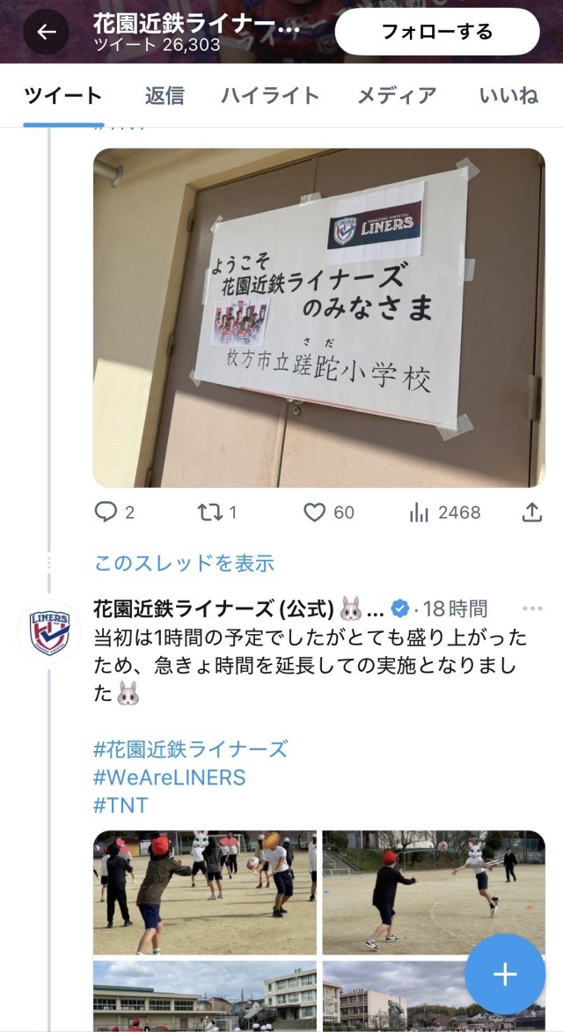This screenshot has width=563, height=1032.
Task: Switch to the 返信 tab
Action: [x=165, y=95]
